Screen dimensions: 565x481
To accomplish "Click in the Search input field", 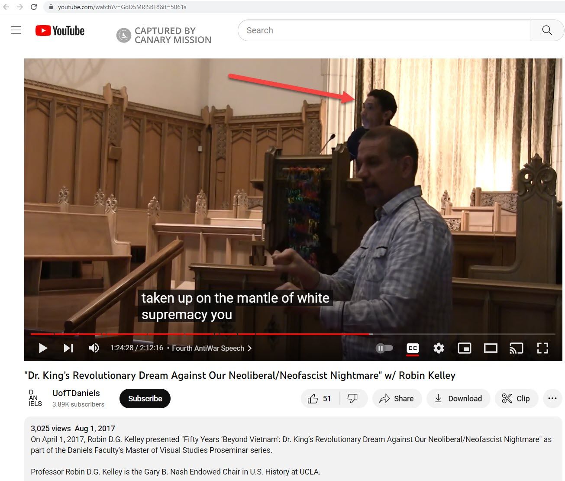I will [383, 30].
